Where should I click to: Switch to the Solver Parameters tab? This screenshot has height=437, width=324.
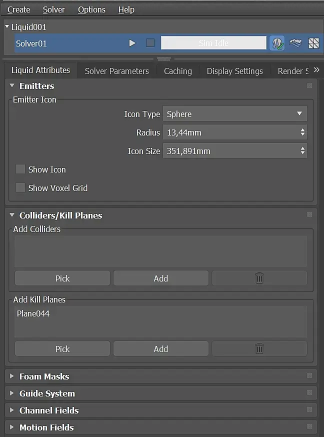pos(116,71)
